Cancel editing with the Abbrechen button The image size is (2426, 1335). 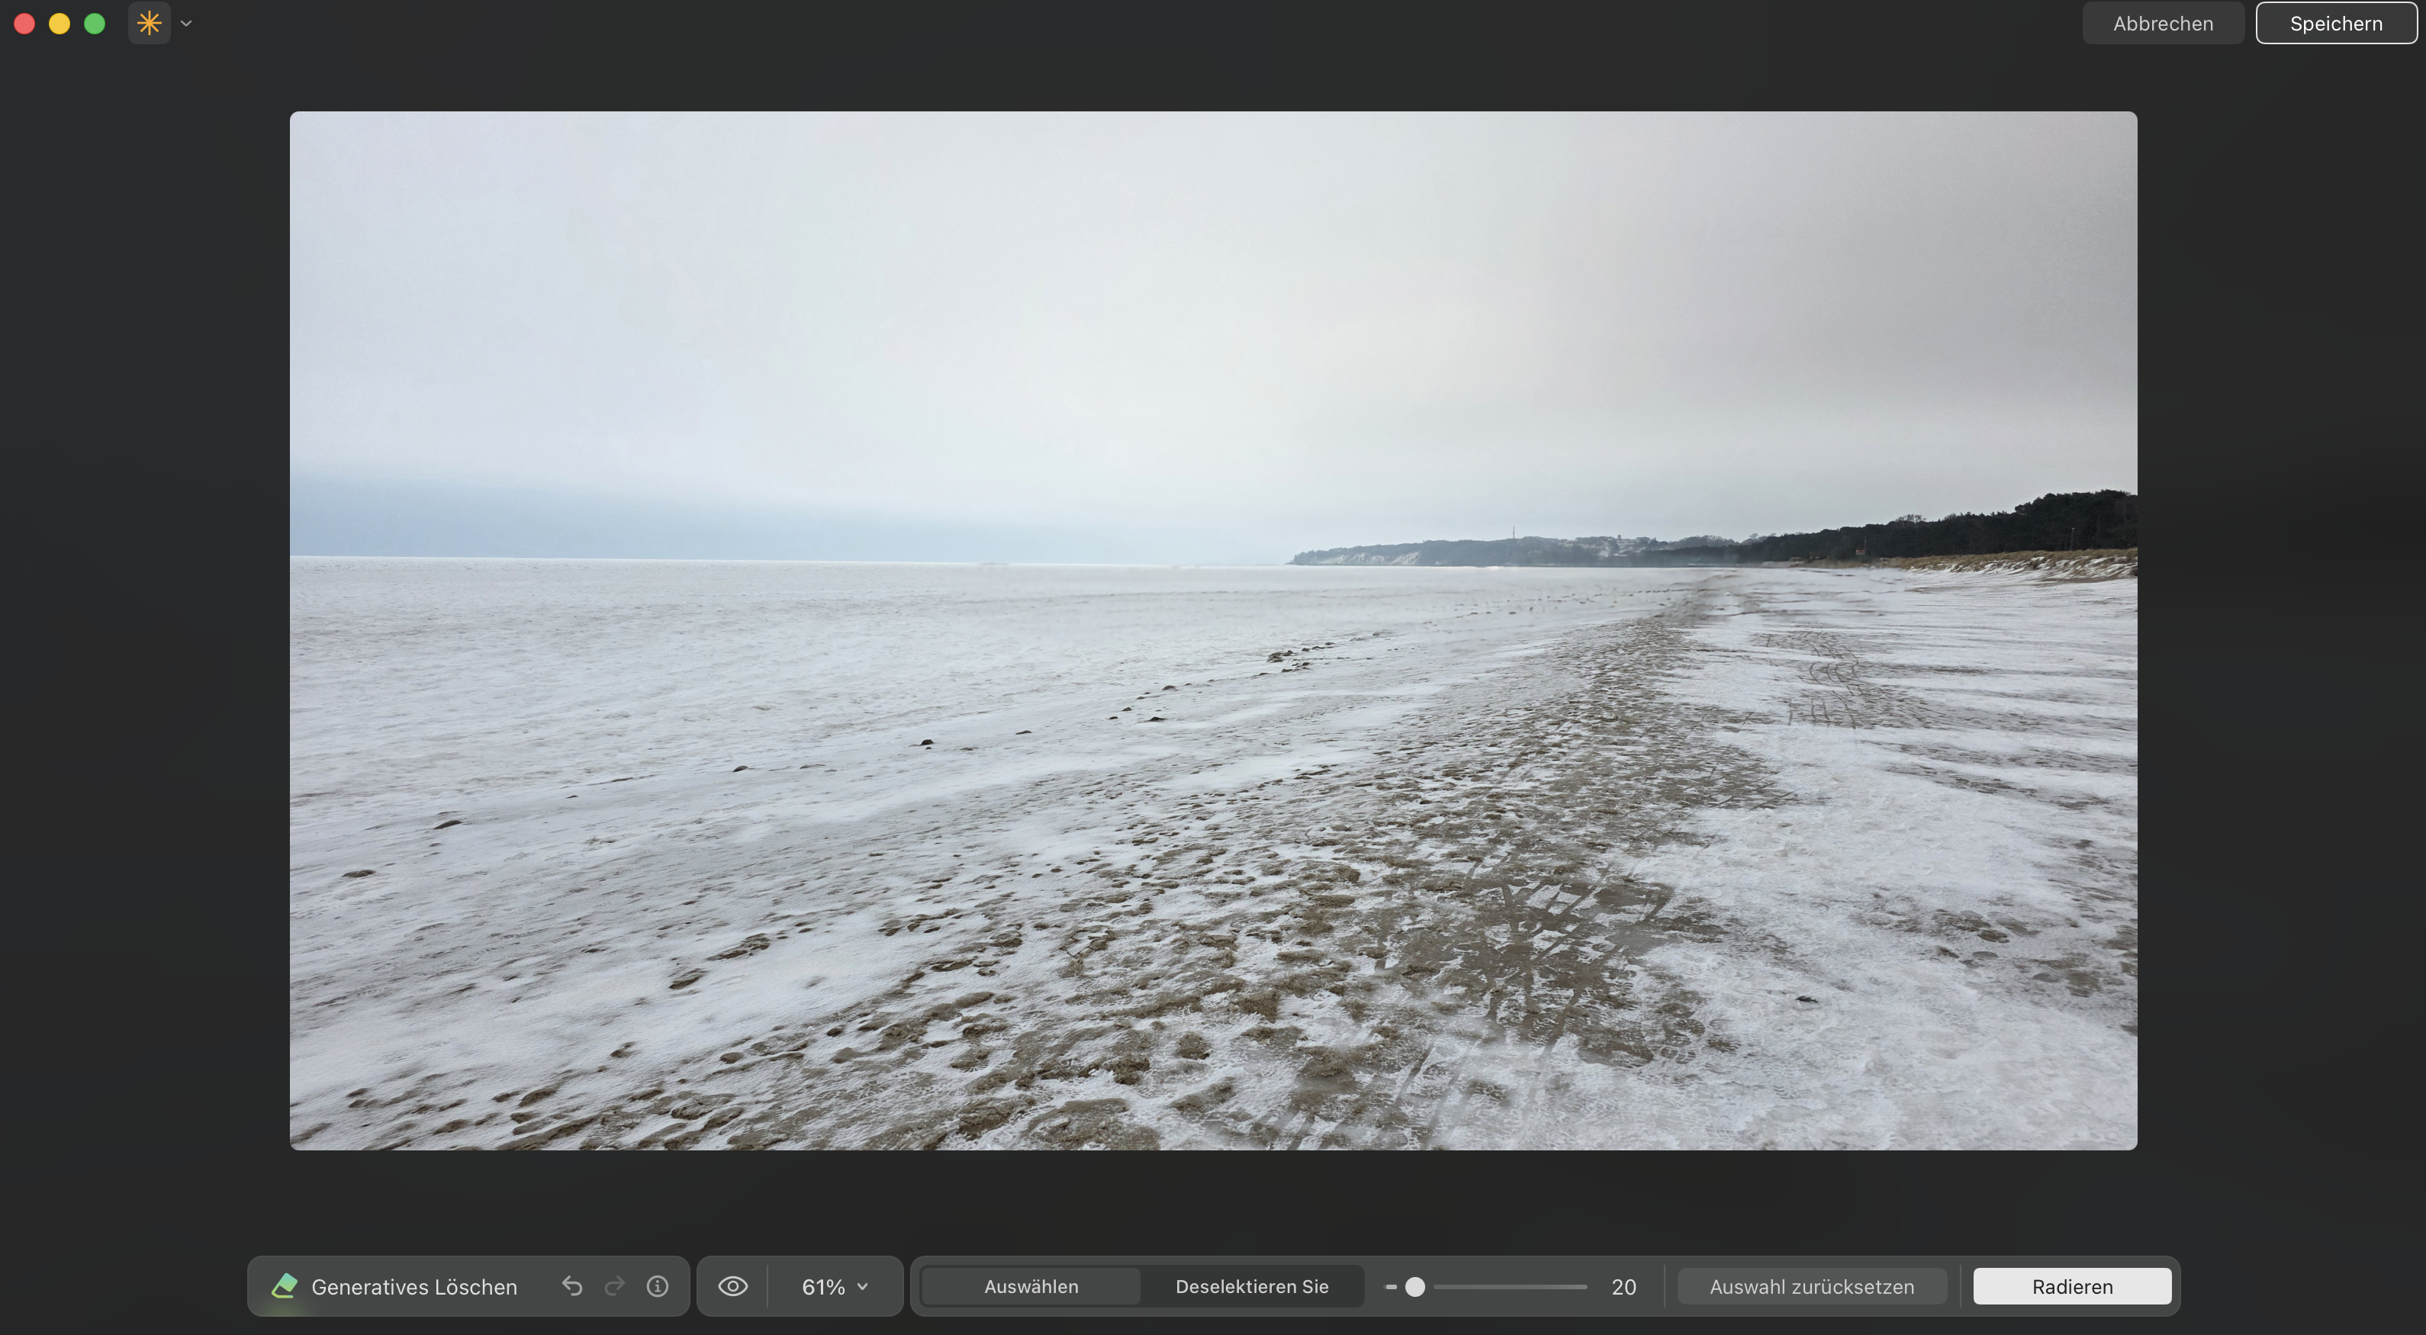pyautogui.click(x=2162, y=23)
